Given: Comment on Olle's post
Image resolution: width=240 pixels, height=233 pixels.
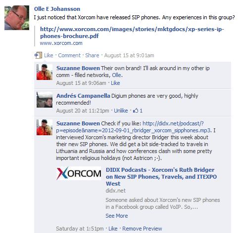Looking at the screenshot, I should coord(69,55).
